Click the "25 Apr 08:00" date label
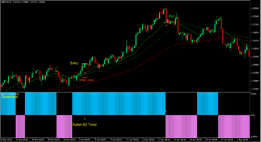261x142 pixels. pos(212,140)
